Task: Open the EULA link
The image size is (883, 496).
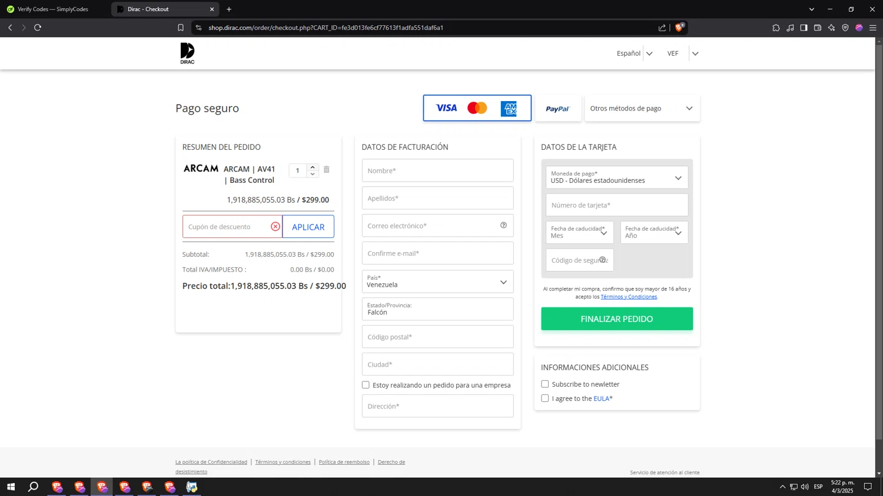Action: [601, 398]
